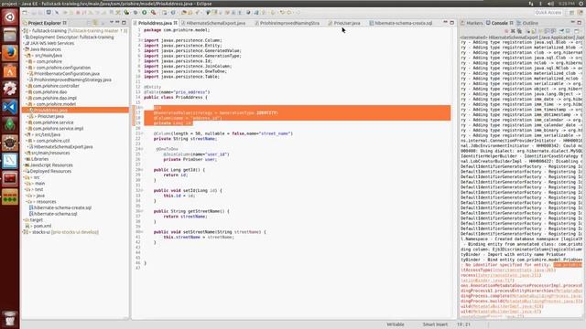Click Writable status bar entry
Image resolution: width=586 pixels, height=329 pixels.
coord(396,324)
